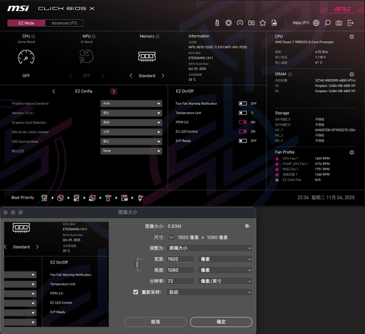This screenshot has width=365, height=334.
Task: Open Precision Boost Overdrive dropdown
Action: [x=131, y=103]
